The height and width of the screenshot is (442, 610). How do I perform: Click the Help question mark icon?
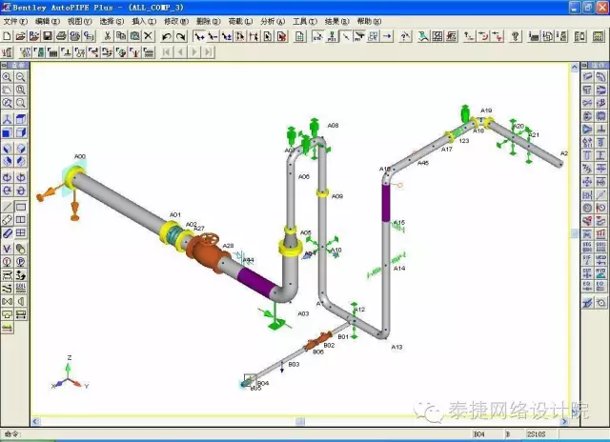515,36
